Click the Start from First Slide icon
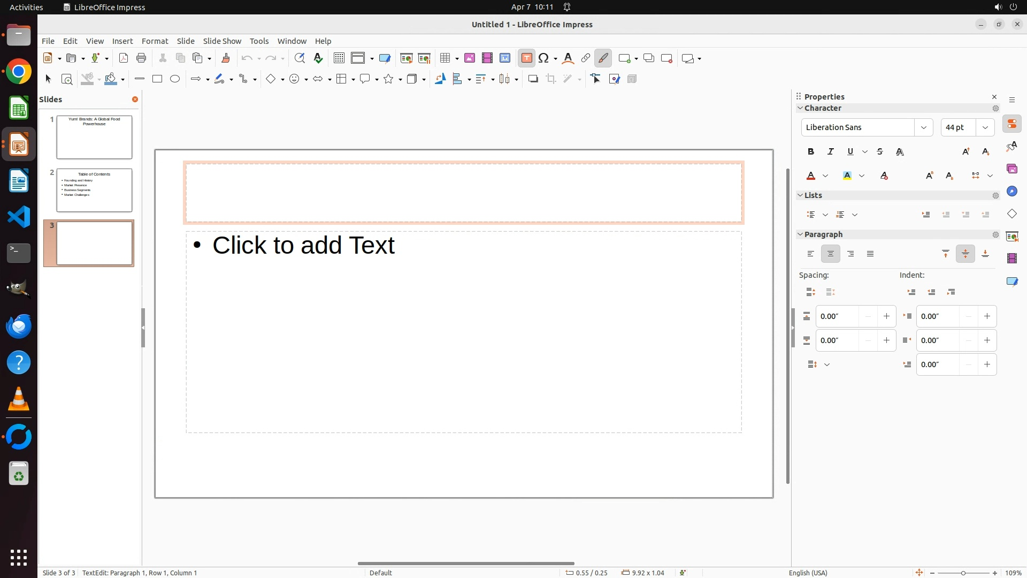1027x578 pixels. click(x=407, y=58)
